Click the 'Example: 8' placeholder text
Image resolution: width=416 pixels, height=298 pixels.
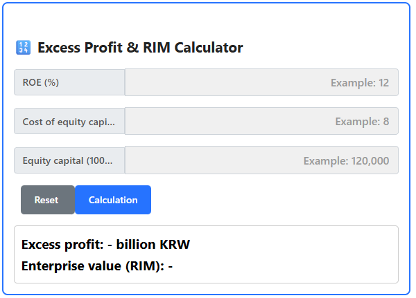(362, 121)
